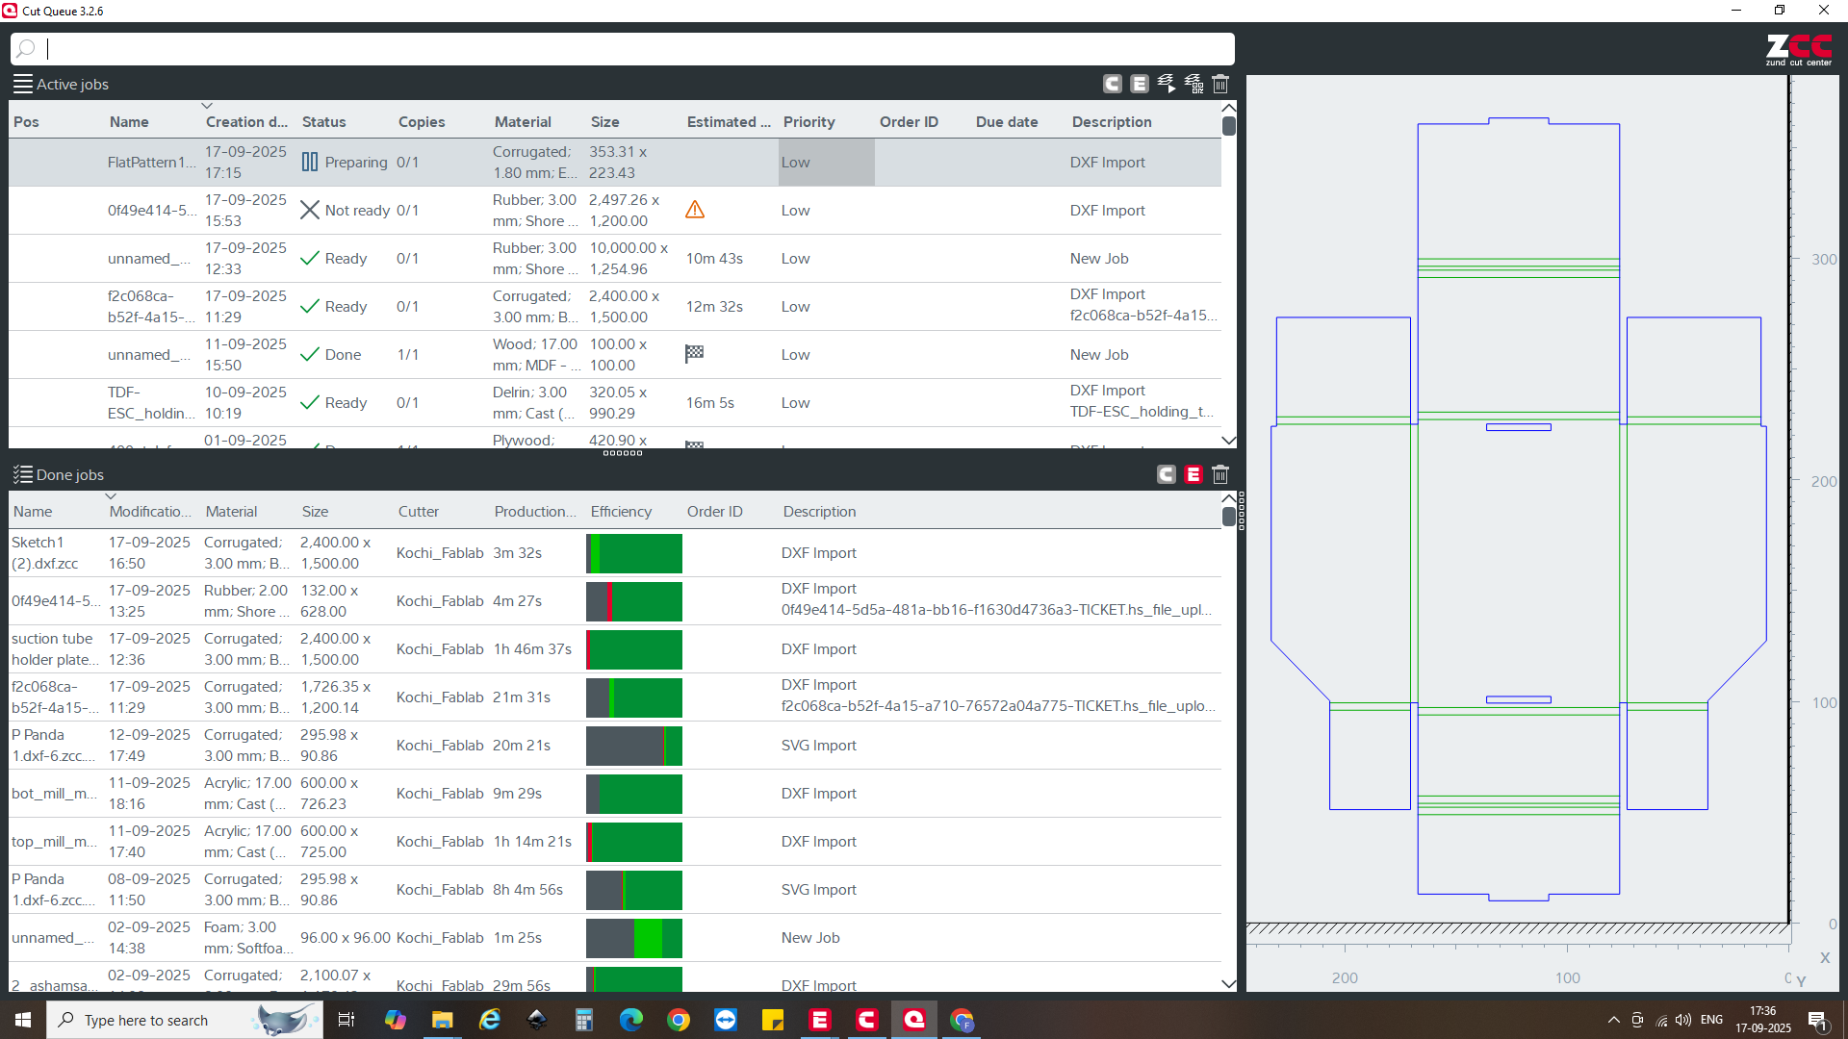The image size is (1848, 1039).
Task: Toggle Preparing pause status of FlatPattern1 job
Action: pos(310,162)
